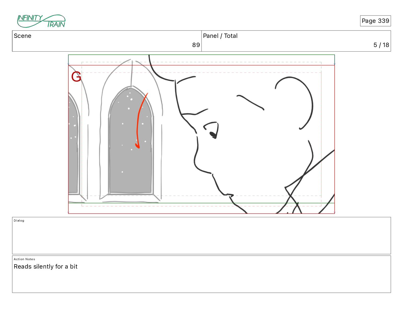Click the panel count 5 / 18
403x311 pixels.
click(381, 45)
